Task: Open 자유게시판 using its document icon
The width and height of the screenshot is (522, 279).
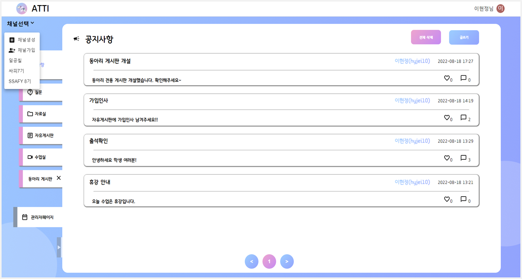Action: 31,135
